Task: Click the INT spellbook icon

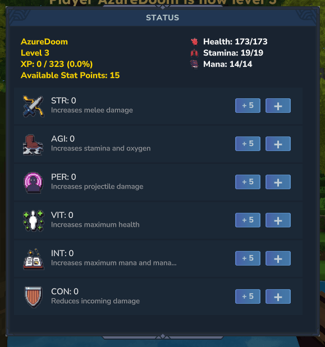Action: (x=34, y=259)
